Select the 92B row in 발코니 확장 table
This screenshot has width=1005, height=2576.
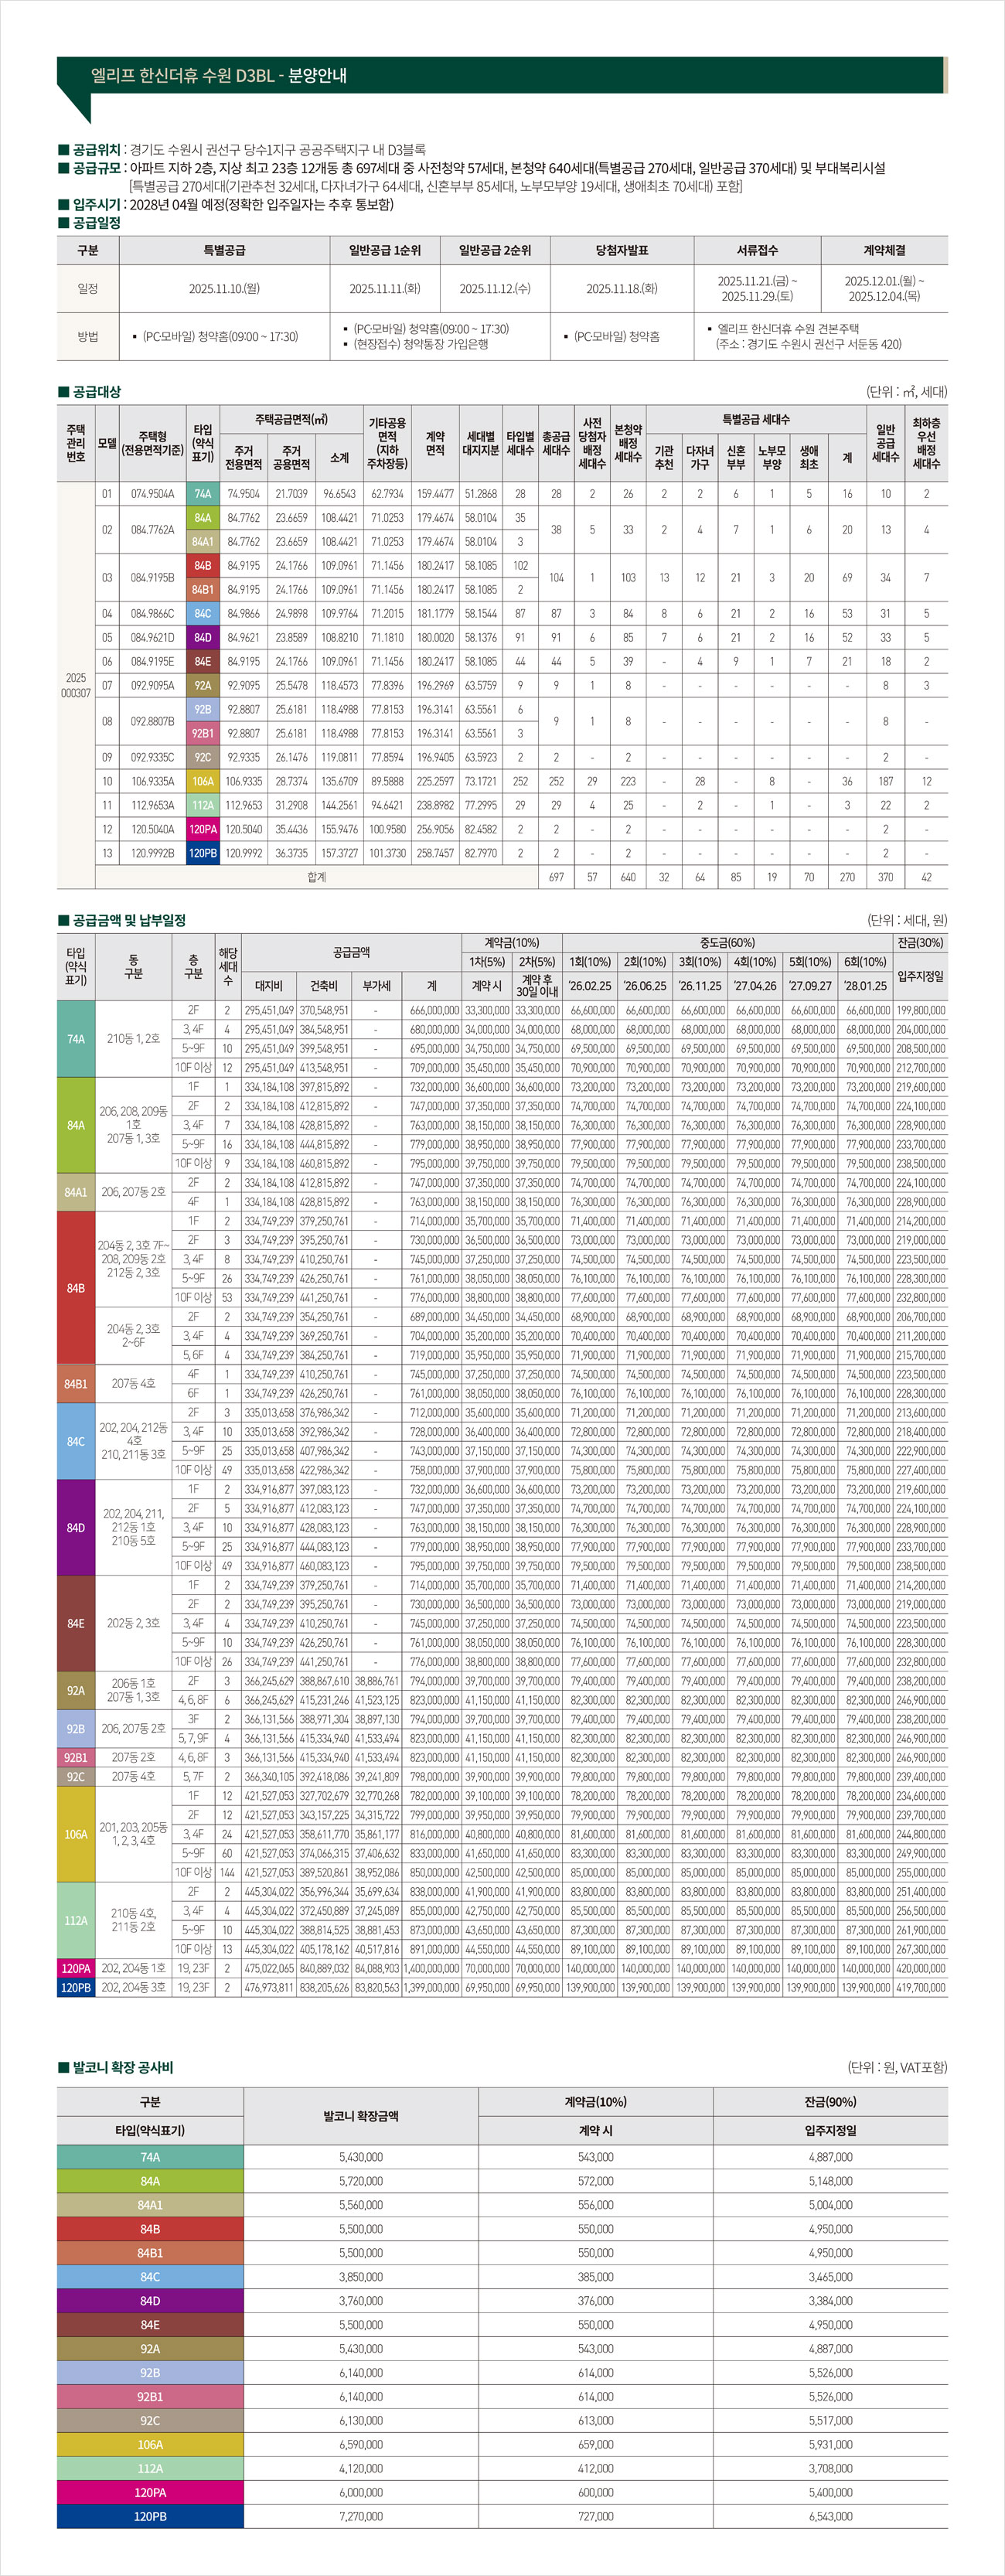150,2373
